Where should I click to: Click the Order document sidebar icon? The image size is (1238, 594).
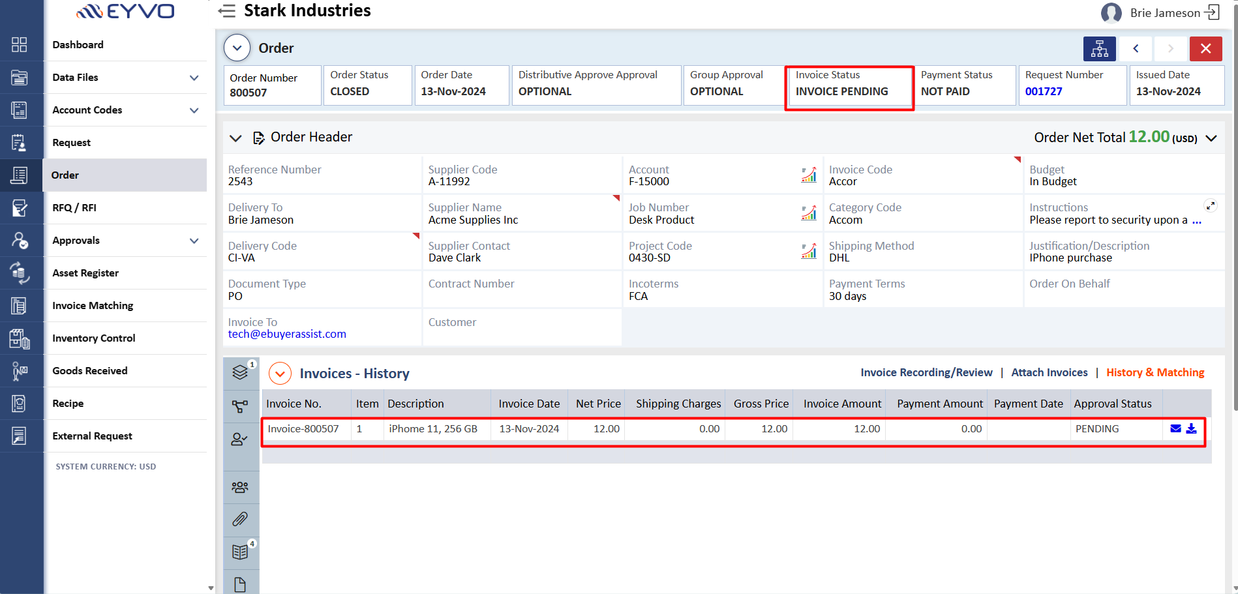click(x=20, y=175)
